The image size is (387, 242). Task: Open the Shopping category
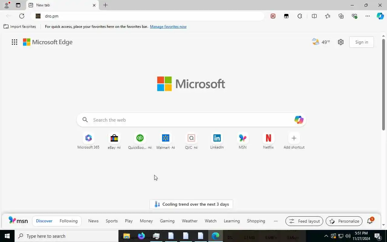[x=256, y=221]
